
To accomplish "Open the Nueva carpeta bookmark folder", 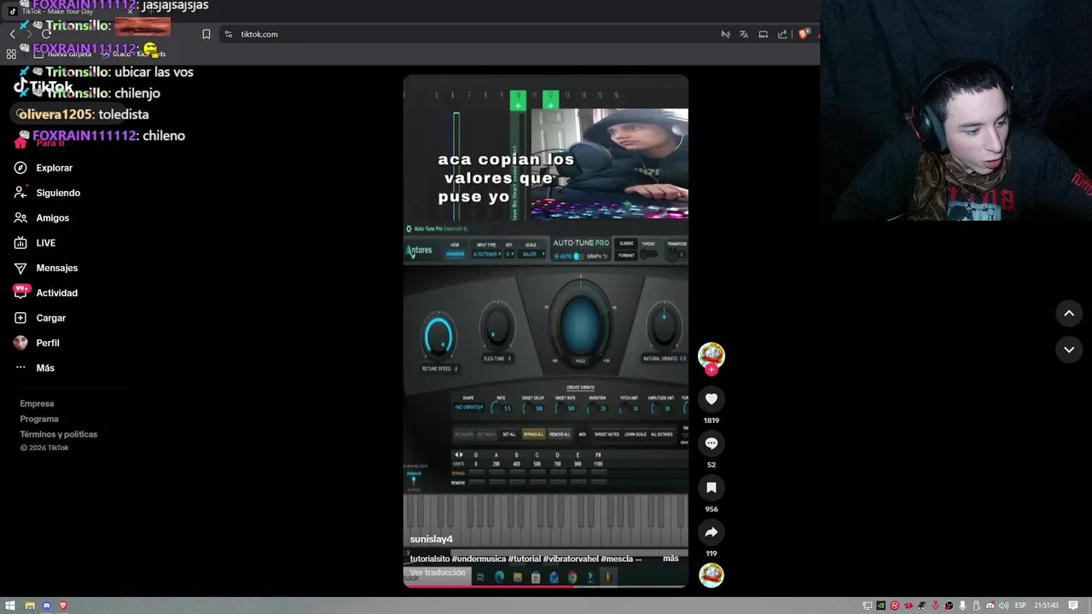I will coord(61,54).
